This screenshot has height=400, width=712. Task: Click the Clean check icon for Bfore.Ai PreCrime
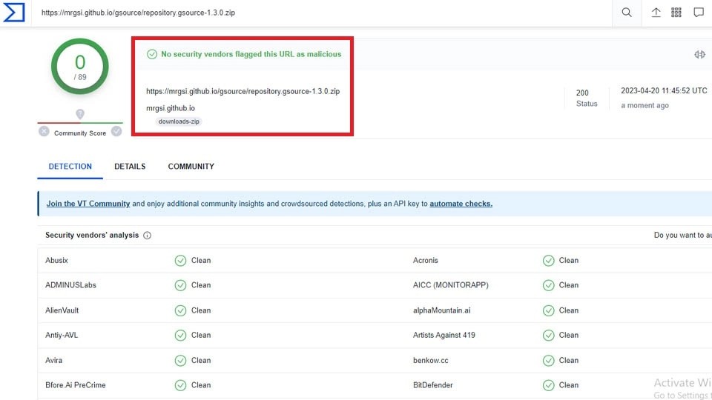180,385
